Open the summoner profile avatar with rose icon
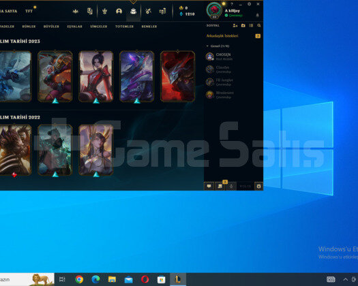 [x=214, y=10]
